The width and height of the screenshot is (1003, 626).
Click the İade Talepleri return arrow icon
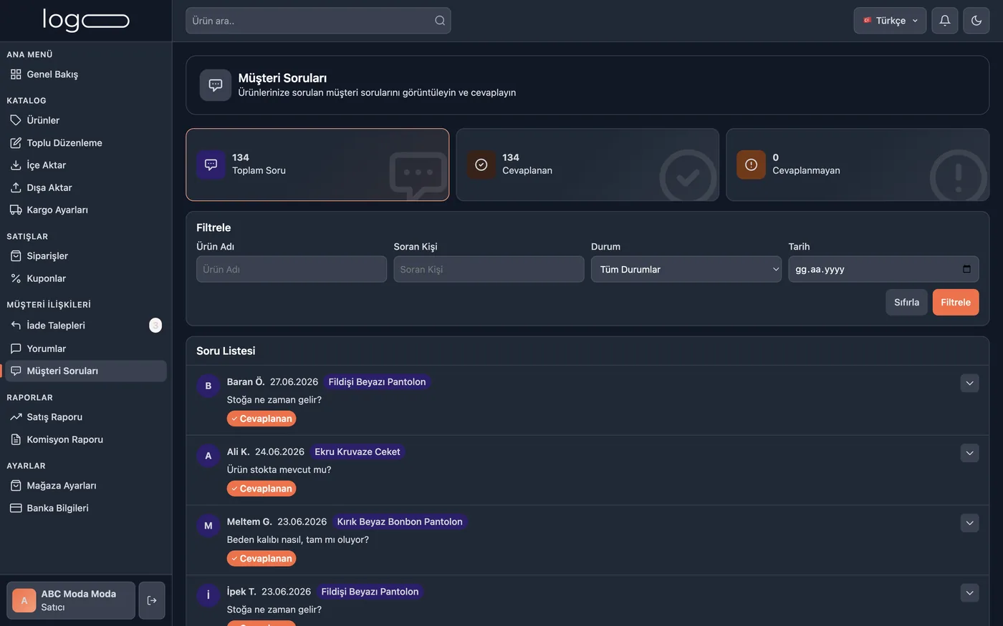(x=16, y=326)
